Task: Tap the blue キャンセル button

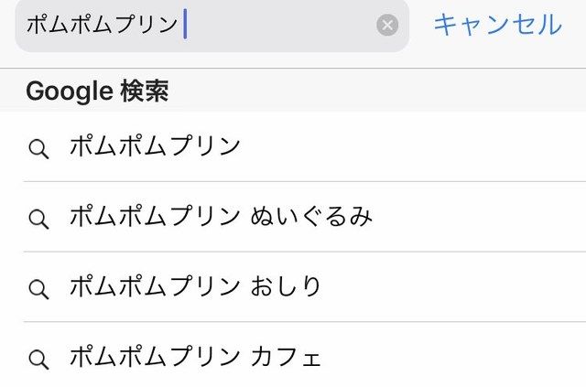Action: coord(498,25)
